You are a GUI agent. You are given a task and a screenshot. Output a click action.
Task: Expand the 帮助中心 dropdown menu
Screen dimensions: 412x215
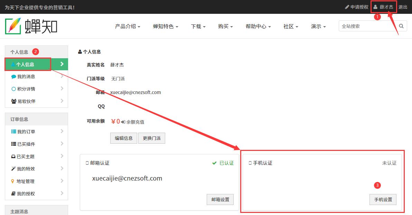click(x=258, y=27)
